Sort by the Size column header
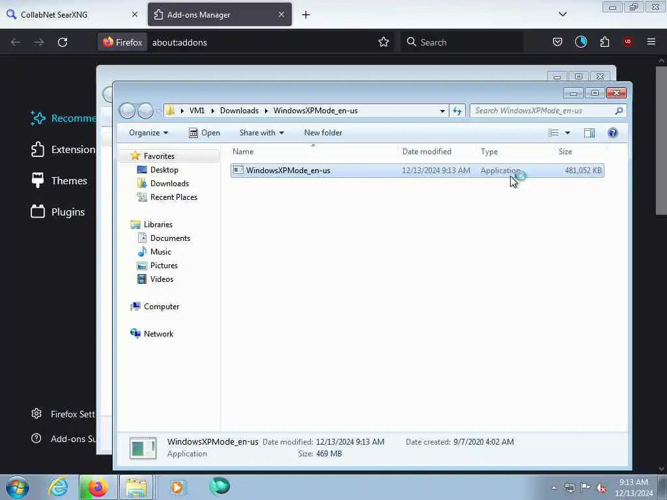Viewport: 667px width, 500px height. pos(580,151)
